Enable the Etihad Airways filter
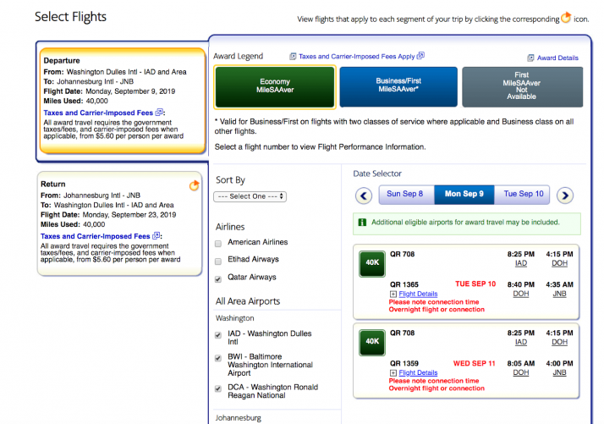The image size is (604, 424). coord(219,261)
